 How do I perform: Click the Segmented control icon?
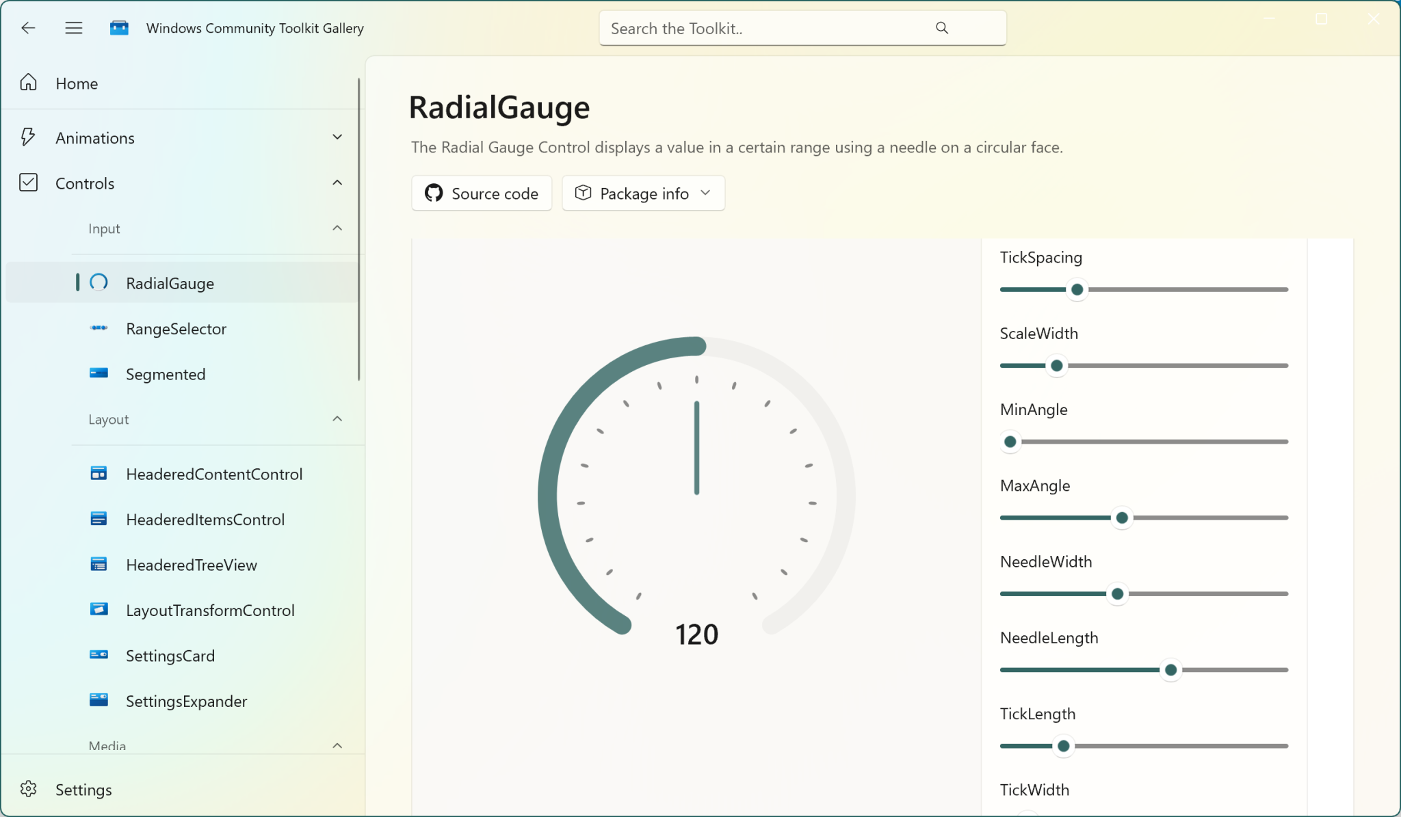click(x=99, y=373)
